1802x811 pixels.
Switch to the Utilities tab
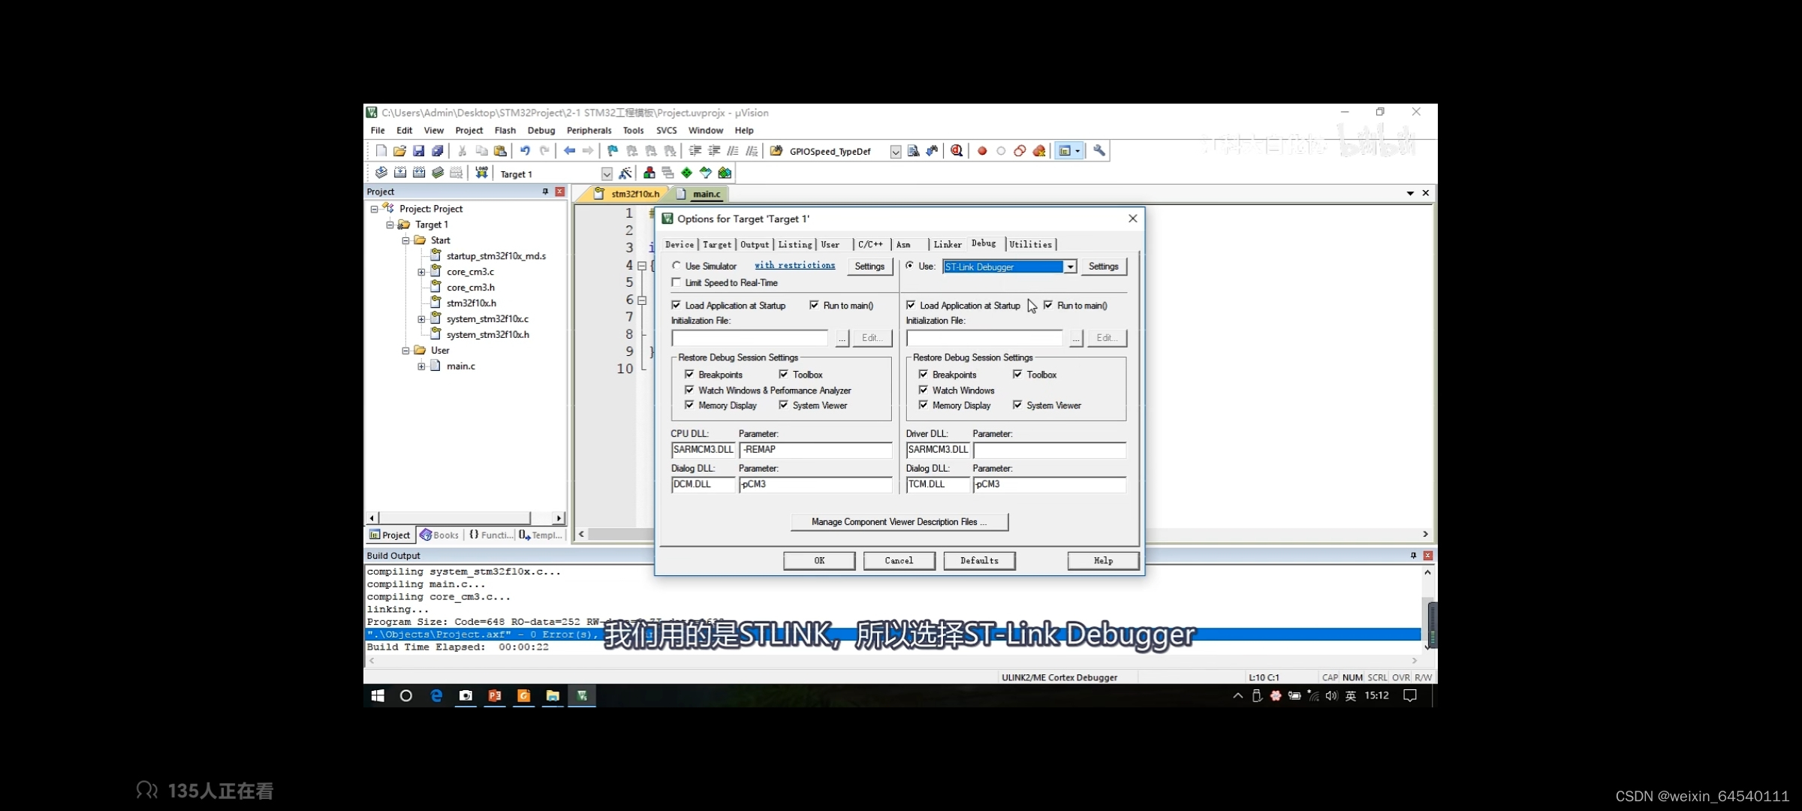(1030, 244)
